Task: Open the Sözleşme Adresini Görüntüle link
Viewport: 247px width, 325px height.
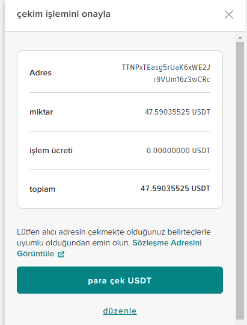Action: point(109,248)
